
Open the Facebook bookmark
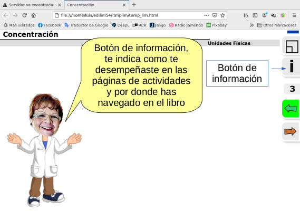point(50,25)
